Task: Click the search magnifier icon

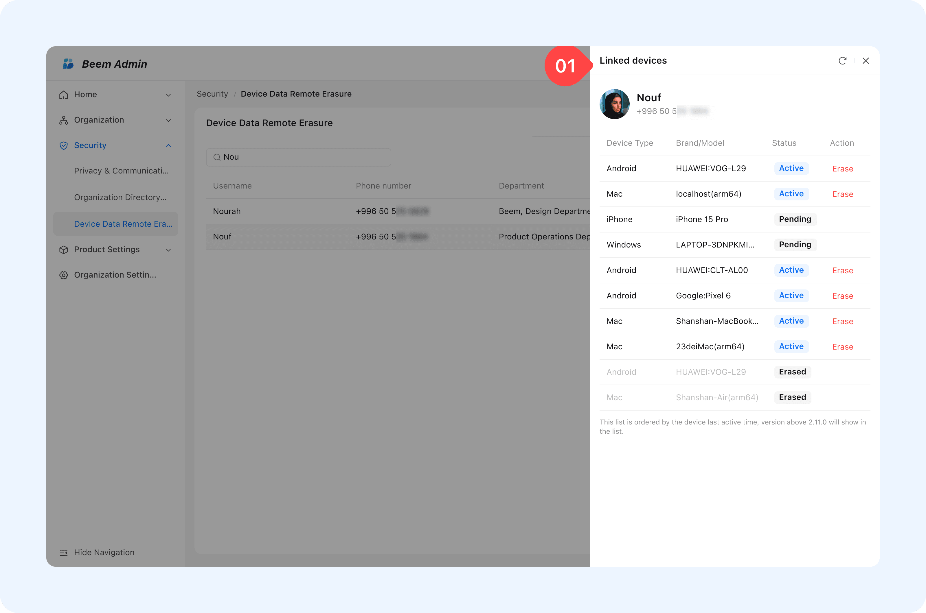Action: [x=216, y=157]
